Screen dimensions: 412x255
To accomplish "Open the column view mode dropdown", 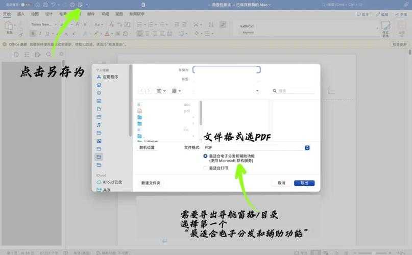I will coord(161,91).
